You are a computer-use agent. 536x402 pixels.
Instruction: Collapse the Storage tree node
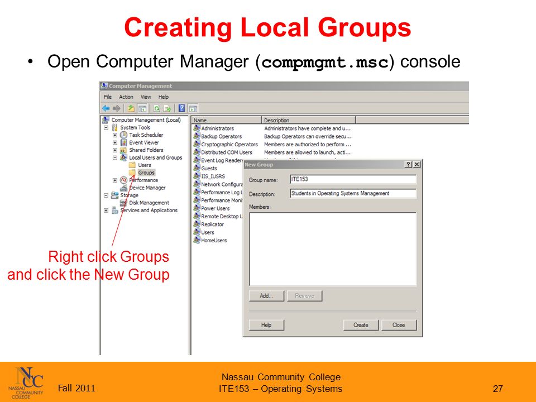pos(106,195)
